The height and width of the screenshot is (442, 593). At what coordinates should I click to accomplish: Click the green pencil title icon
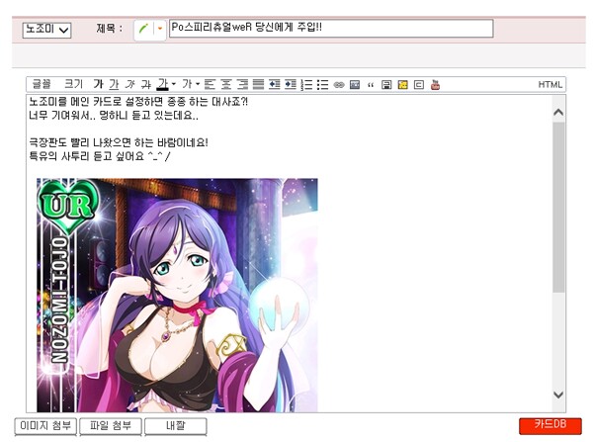(143, 29)
